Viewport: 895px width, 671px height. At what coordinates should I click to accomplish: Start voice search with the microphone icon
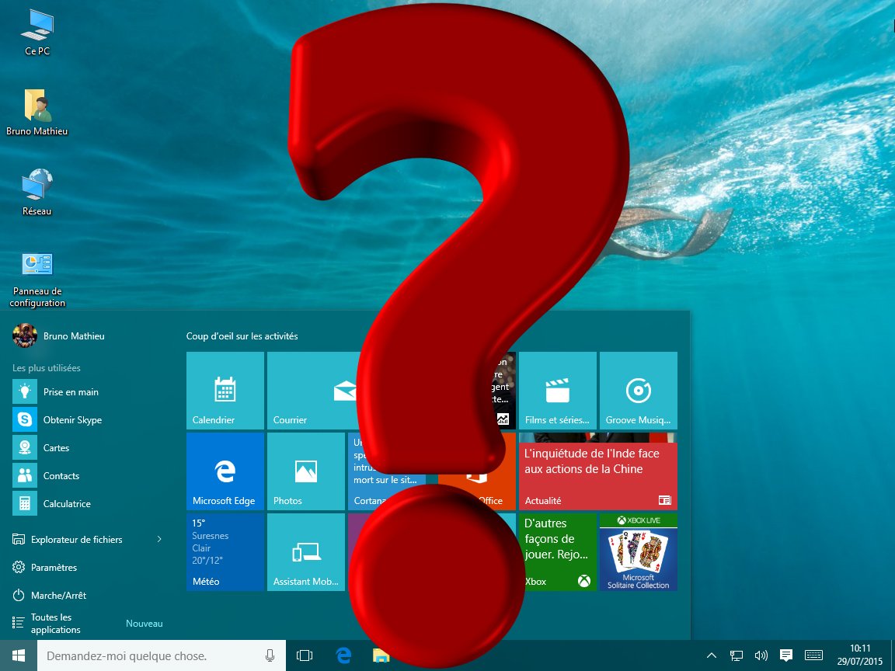(270, 655)
